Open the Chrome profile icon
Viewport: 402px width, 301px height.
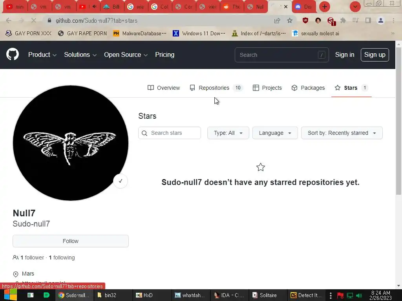pyautogui.click(x=381, y=20)
